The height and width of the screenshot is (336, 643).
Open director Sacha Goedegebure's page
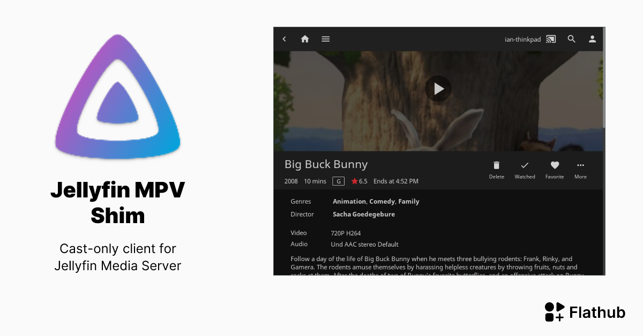click(364, 214)
